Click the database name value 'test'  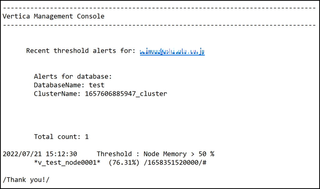pyautogui.click(x=97, y=85)
